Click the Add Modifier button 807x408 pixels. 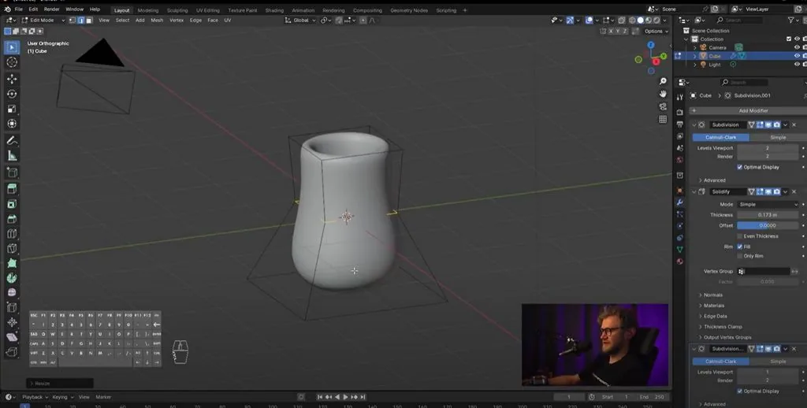tap(749, 110)
